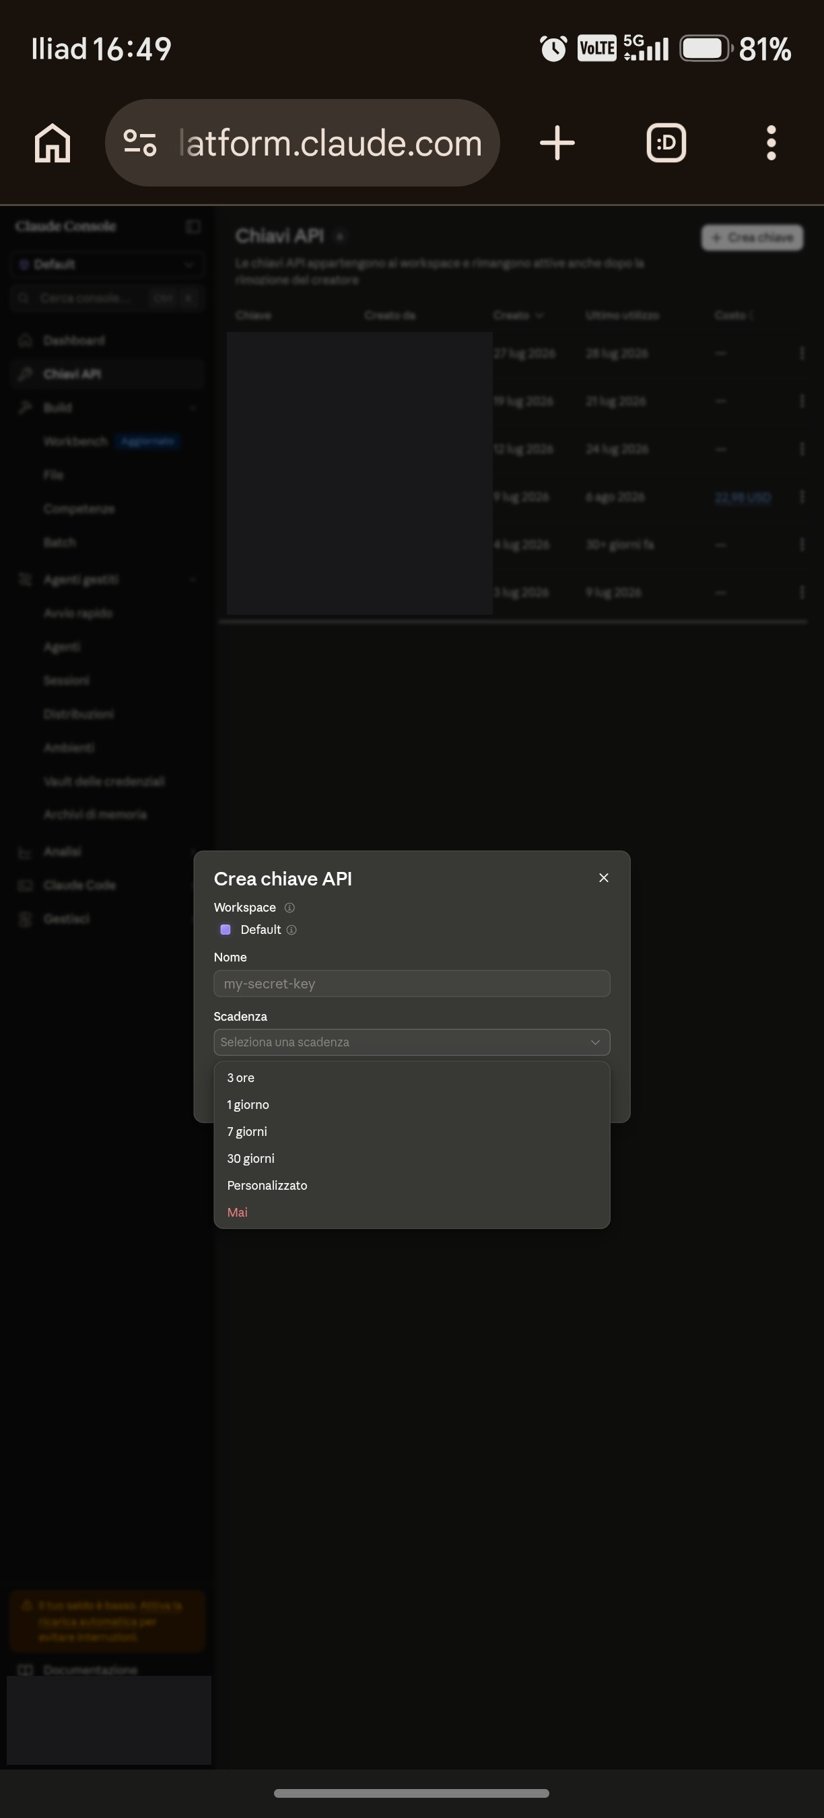Open the browser three-dot menu
This screenshot has width=824, height=1818.
click(x=771, y=143)
